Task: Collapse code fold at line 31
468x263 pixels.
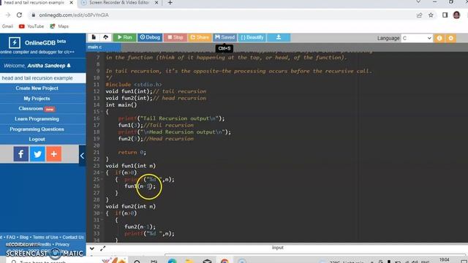Action: (x=102, y=220)
